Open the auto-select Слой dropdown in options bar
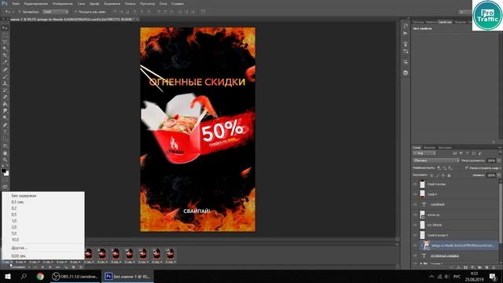 (x=56, y=12)
